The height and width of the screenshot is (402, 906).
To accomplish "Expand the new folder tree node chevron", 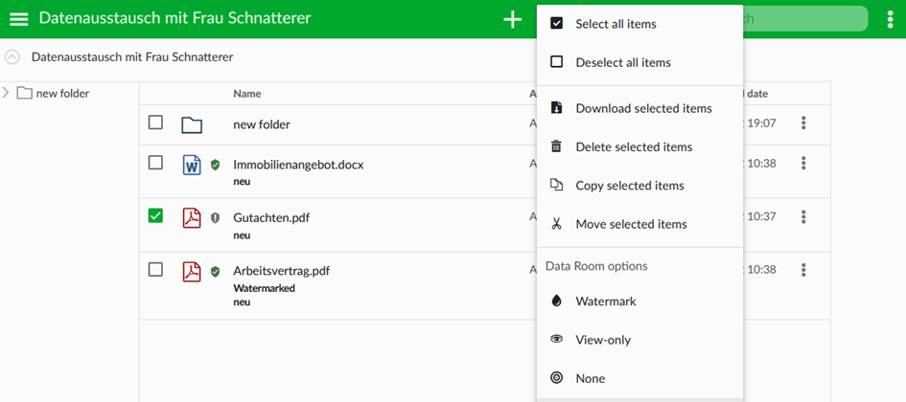I will tap(6, 92).
